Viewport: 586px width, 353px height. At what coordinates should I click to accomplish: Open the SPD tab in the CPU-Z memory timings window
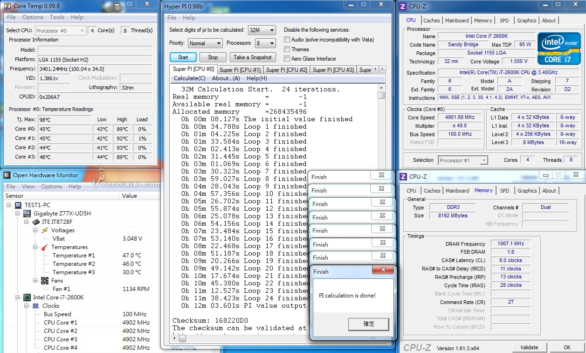click(505, 191)
